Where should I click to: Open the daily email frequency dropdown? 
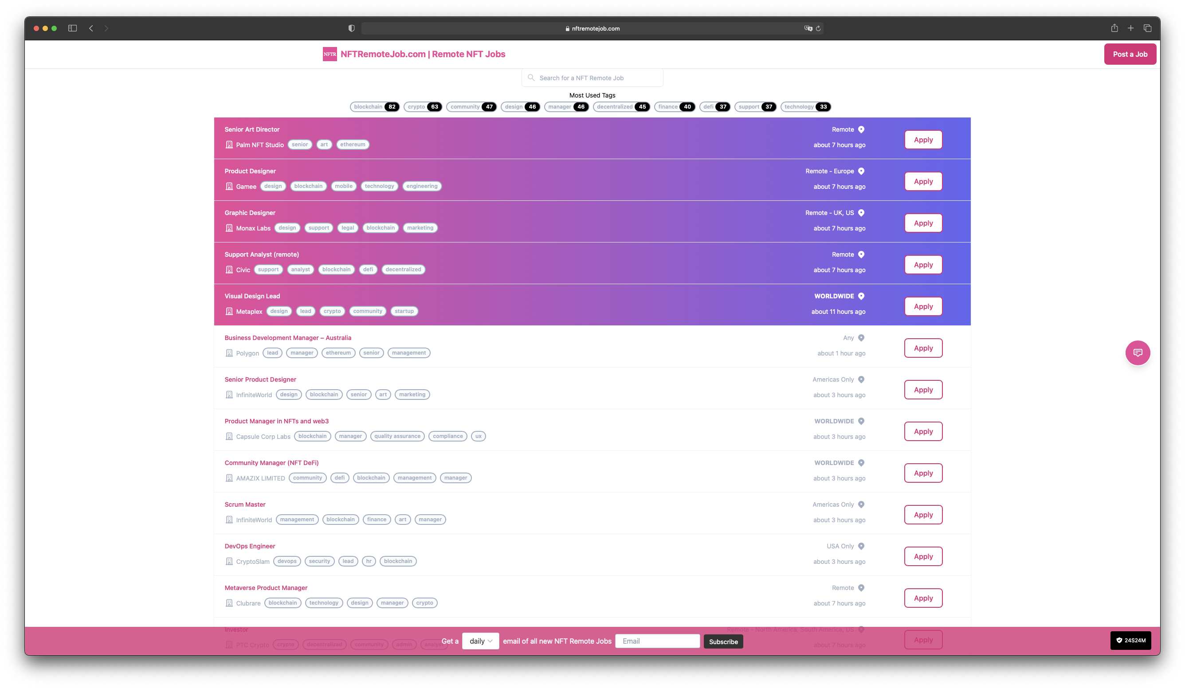480,641
